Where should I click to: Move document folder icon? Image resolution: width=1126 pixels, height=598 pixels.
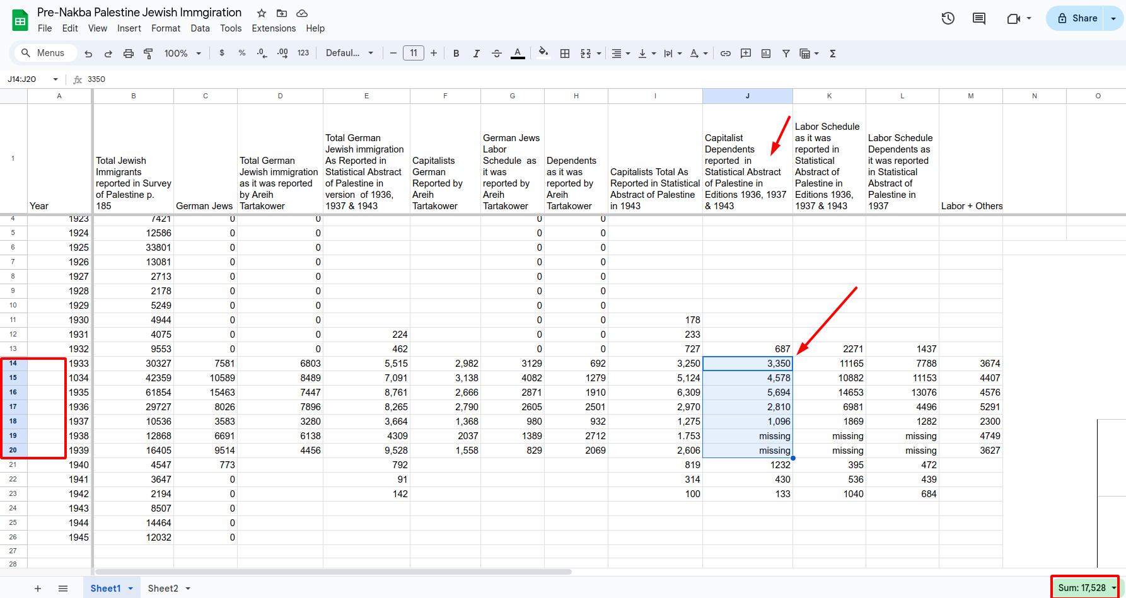point(282,13)
